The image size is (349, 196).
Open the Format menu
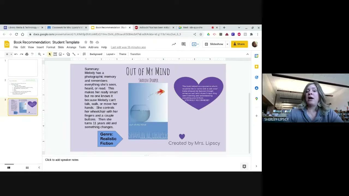click(x=51, y=47)
